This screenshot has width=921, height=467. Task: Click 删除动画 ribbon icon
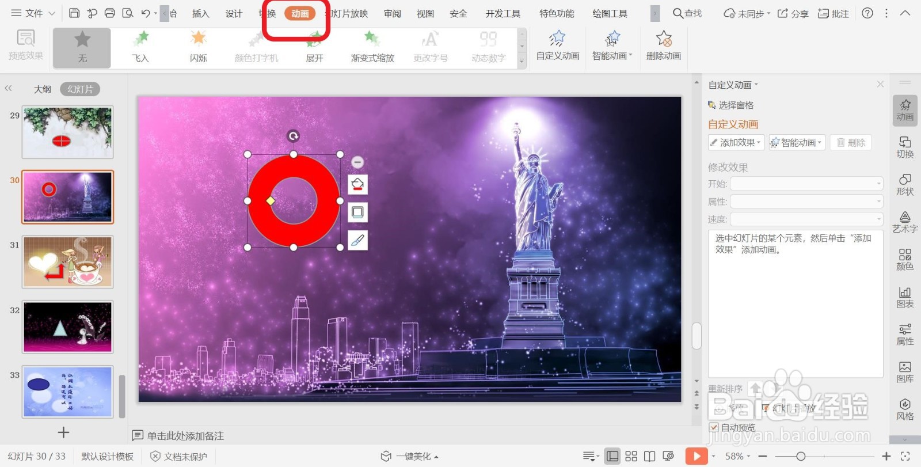pyautogui.click(x=664, y=46)
